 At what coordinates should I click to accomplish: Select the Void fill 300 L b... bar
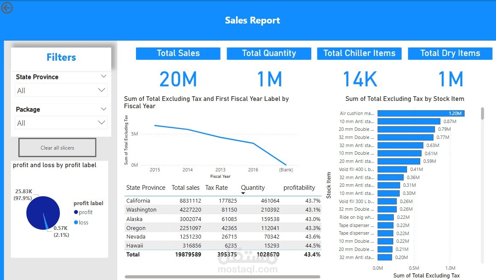[x=387, y=201]
